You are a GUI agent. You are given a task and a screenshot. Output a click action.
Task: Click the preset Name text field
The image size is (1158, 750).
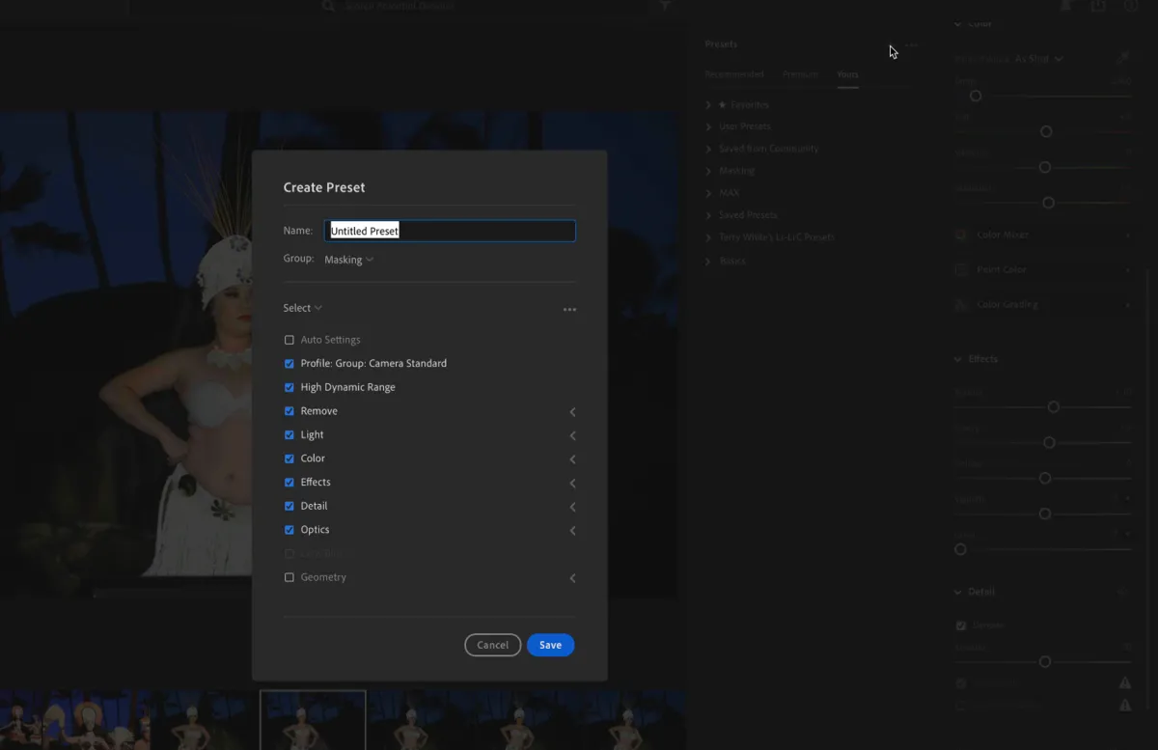tap(450, 230)
